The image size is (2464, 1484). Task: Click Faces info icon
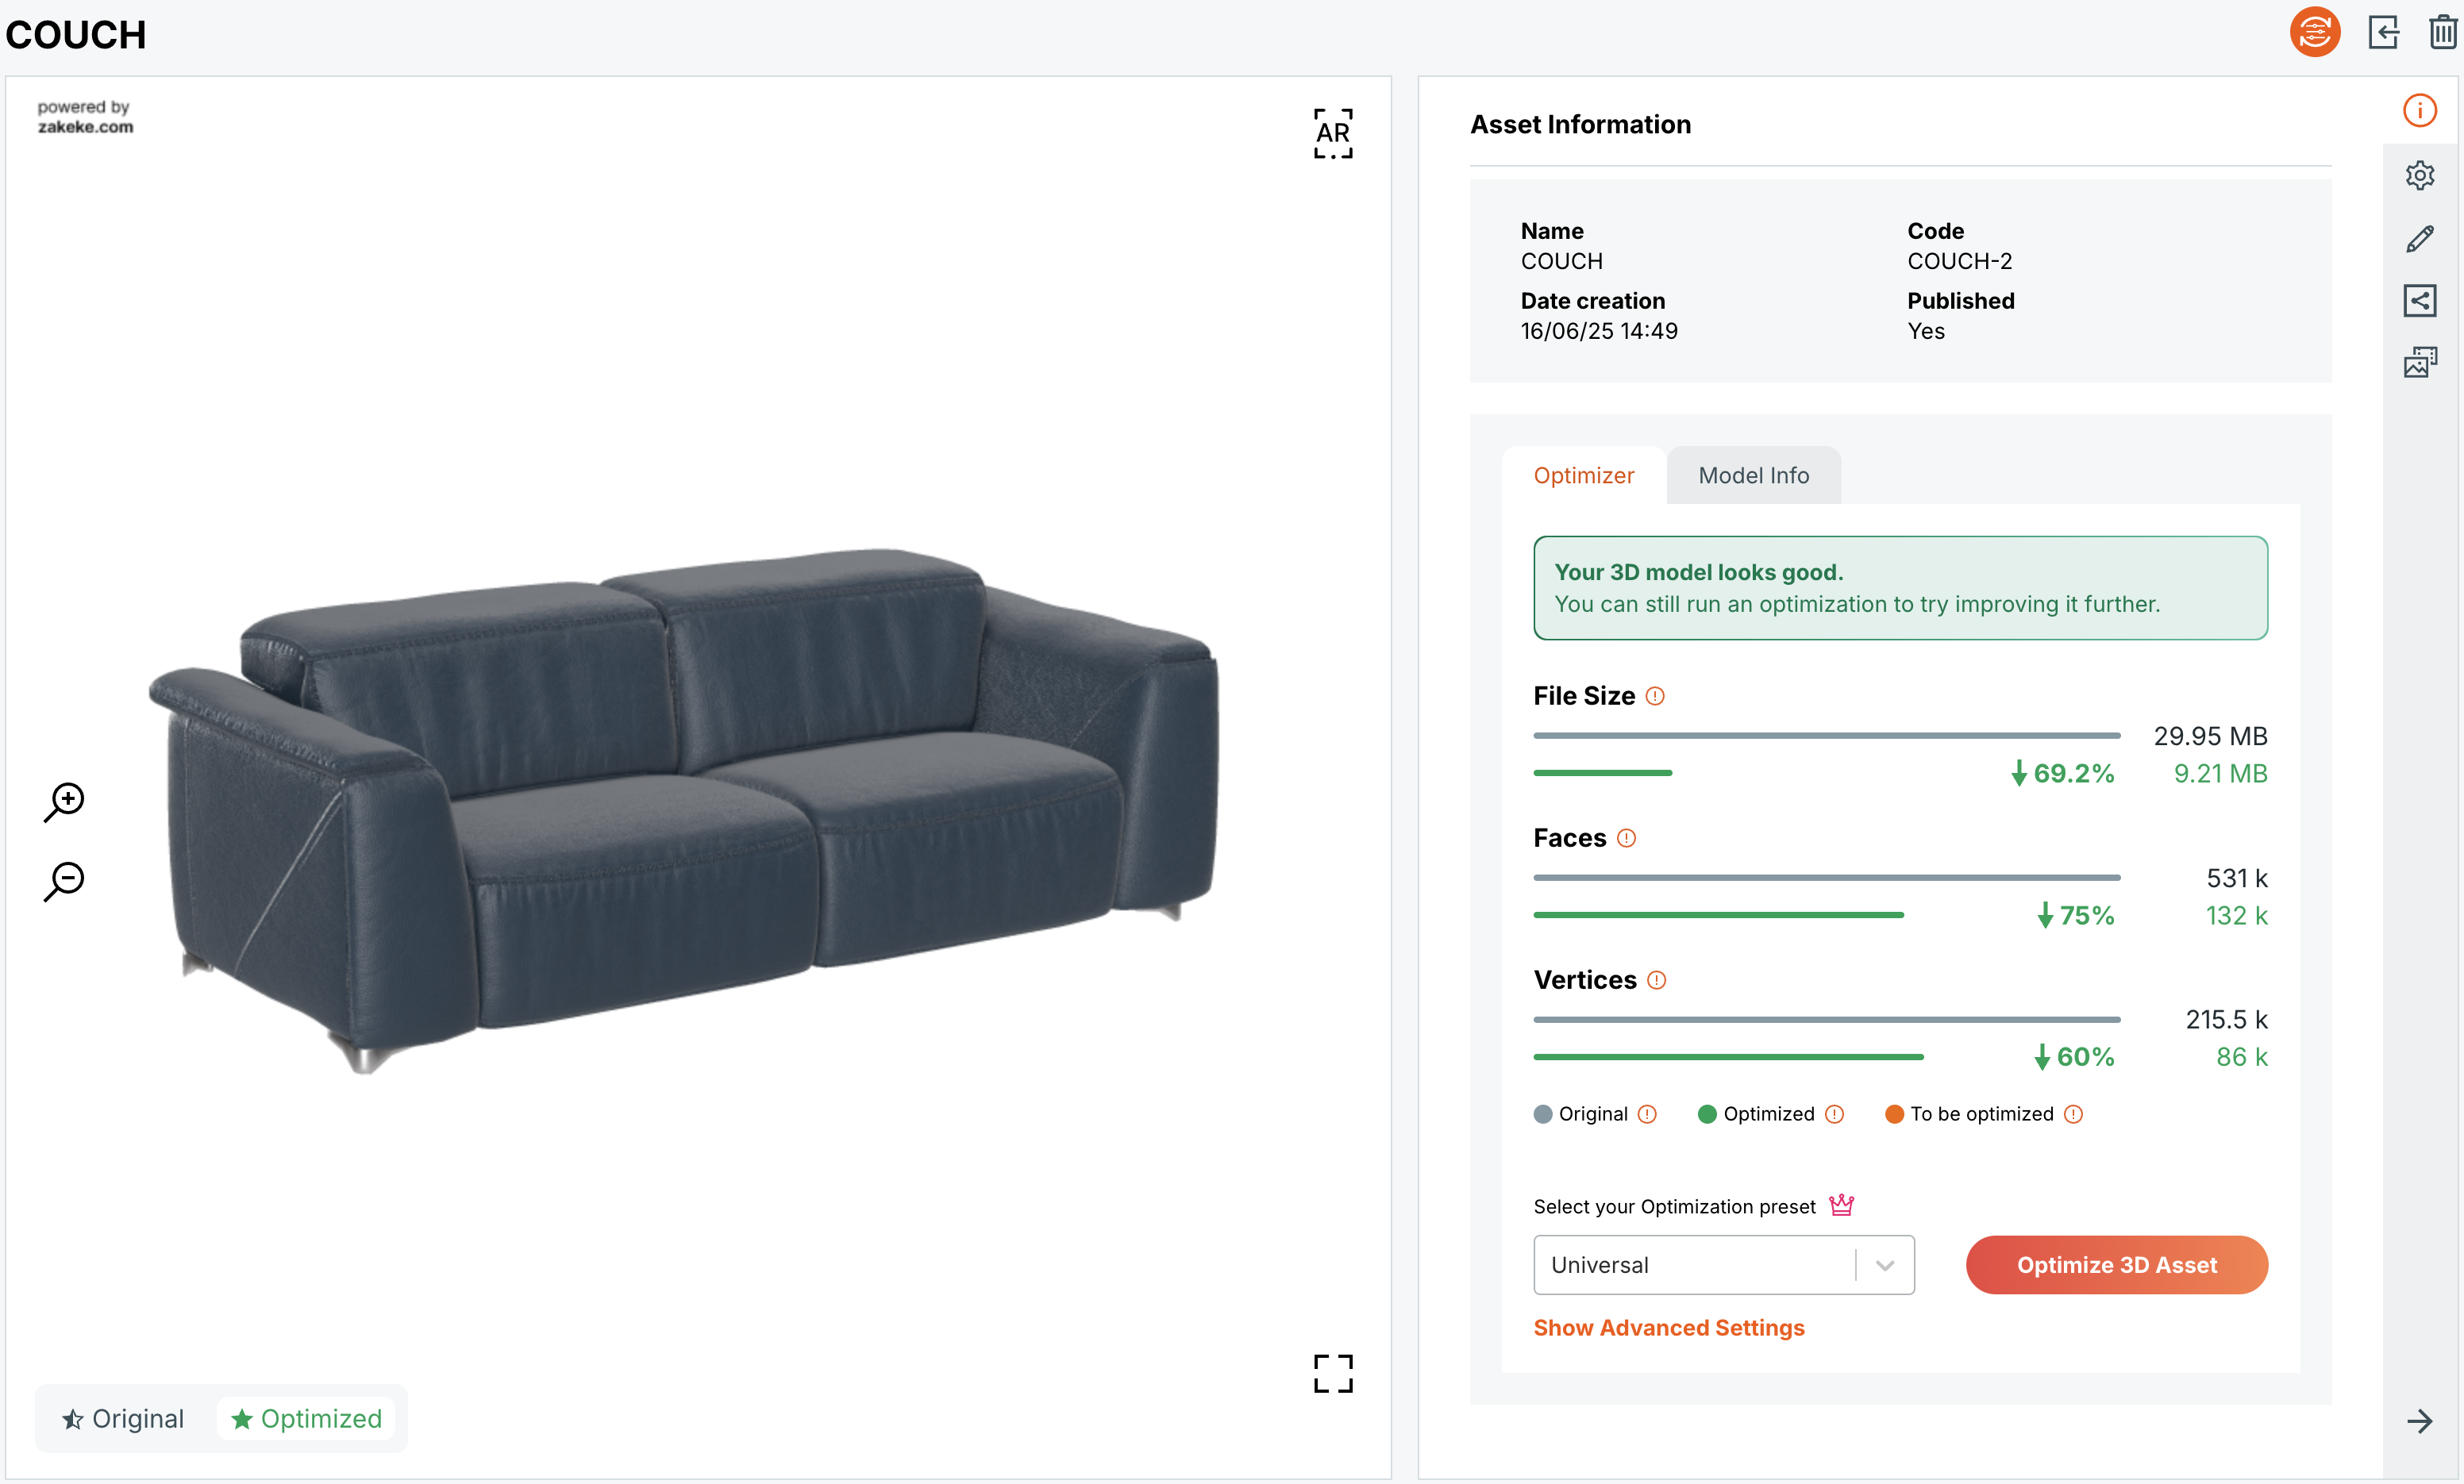(x=1627, y=838)
